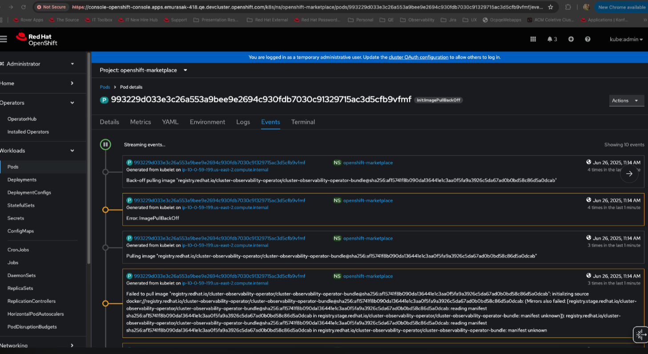Update Chrome via New Chrome available button

click(x=622, y=7)
